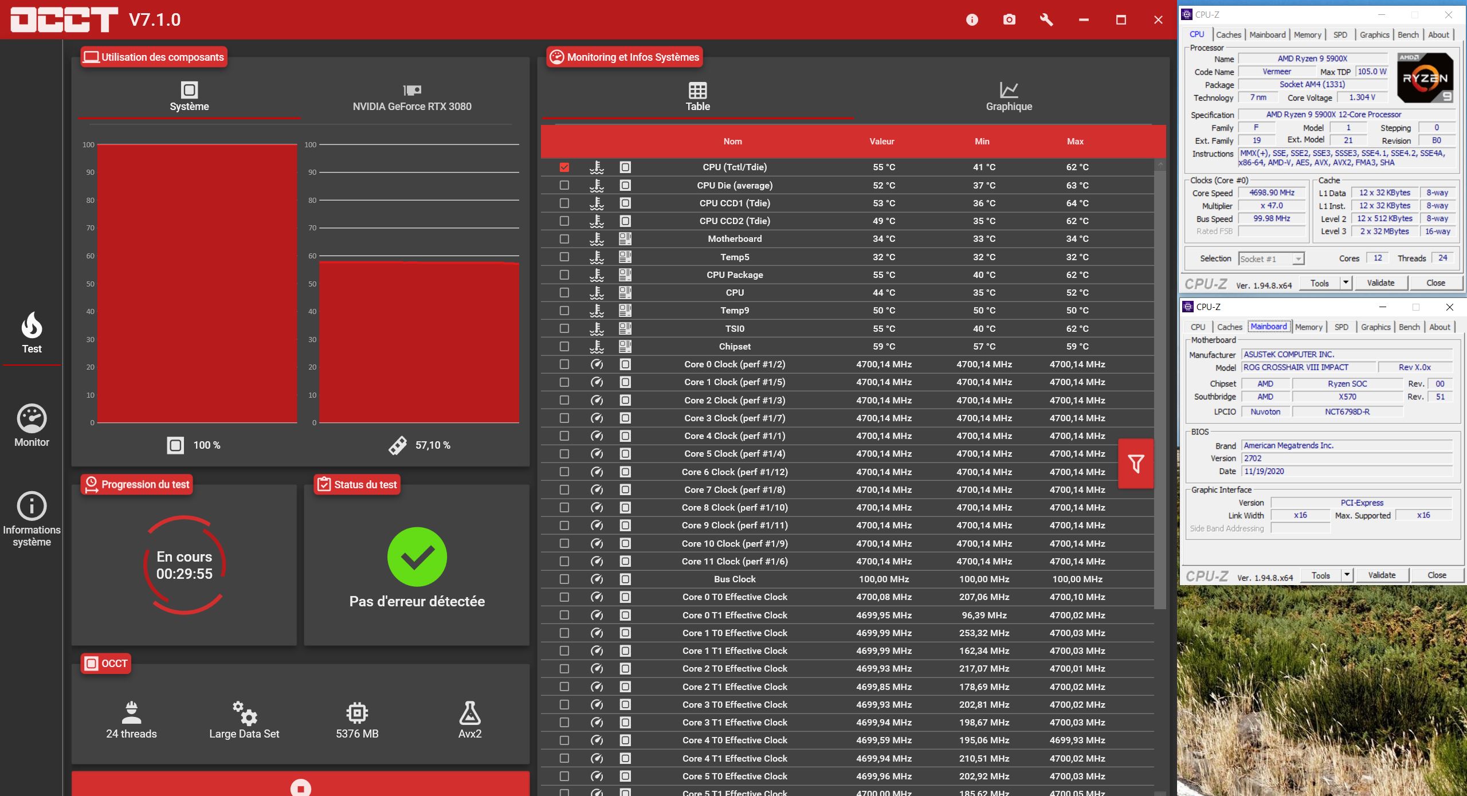Click the Ryzen logo in CPU-Z window
Screen dimensions: 1467x796
(1425, 78)
